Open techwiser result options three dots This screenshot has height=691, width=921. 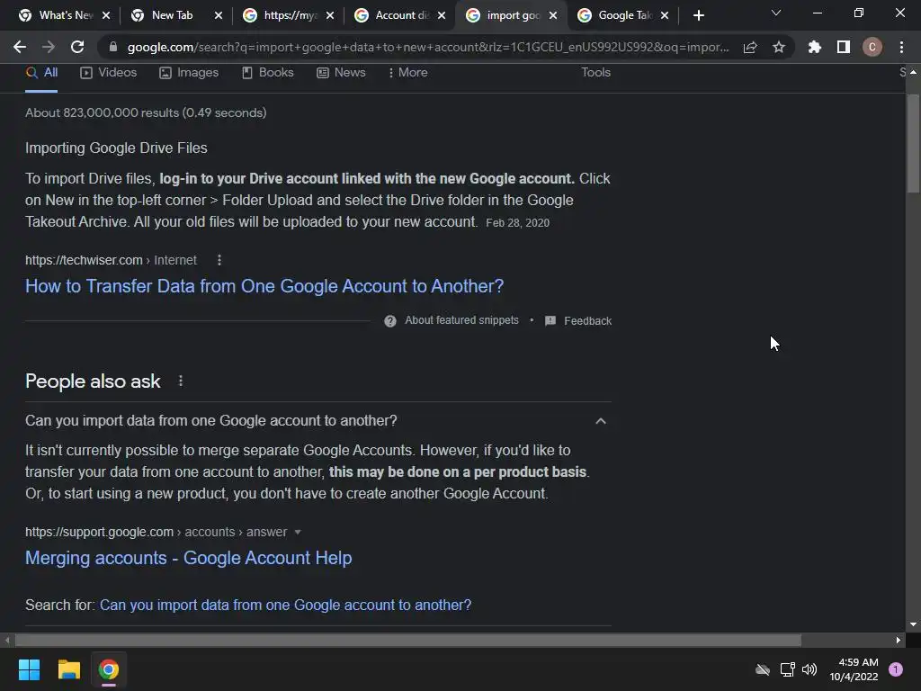[219, 260]
